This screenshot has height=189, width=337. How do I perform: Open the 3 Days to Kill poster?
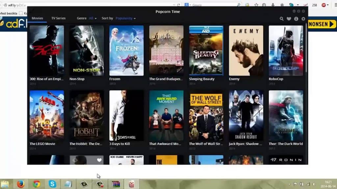(126, 115)
